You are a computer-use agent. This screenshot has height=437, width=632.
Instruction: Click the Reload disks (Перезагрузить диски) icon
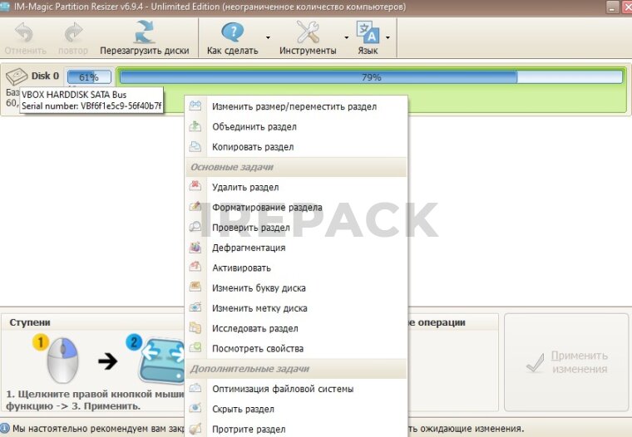tap(145, 32)
